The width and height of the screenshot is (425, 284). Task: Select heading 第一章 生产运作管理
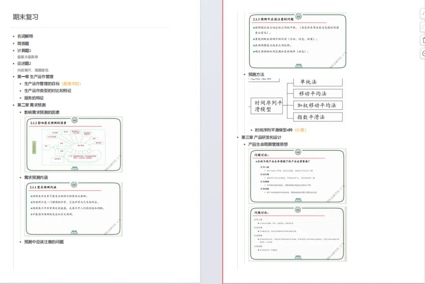pos(35,77)
